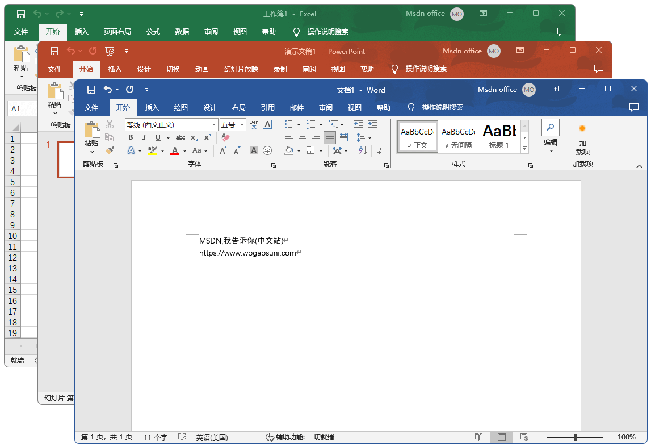The width and height of the screenshot is (651, 448).
Task: Apply the Heading 1 (标题 1) style
Action: pyautogui.click(x=499, y=137)
